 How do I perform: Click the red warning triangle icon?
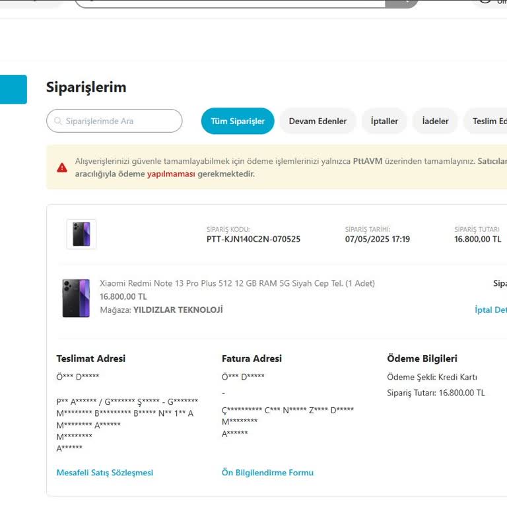62,168
